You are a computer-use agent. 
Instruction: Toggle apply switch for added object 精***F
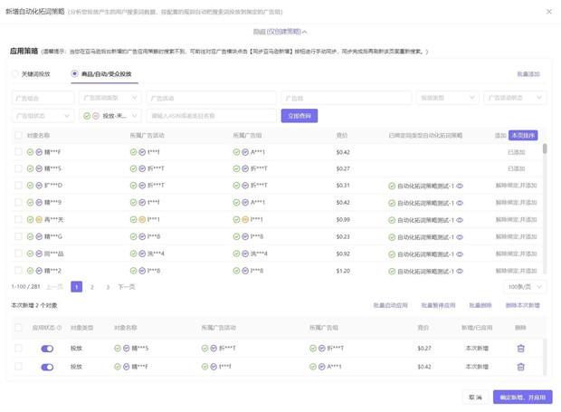tap(47, 367)
